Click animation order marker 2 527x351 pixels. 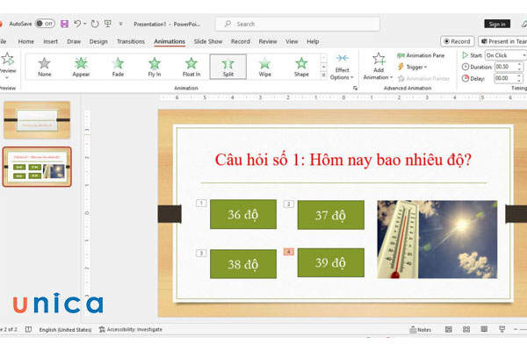click(x=289, y=204)
